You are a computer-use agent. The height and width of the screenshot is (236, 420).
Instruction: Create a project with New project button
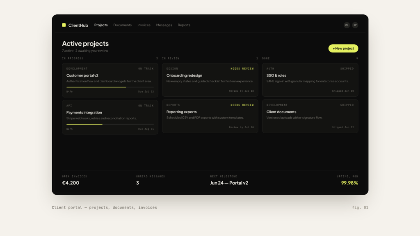click(343, 48)
